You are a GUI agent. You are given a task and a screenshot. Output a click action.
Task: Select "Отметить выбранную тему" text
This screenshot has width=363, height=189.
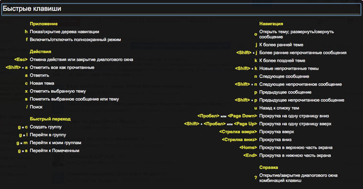coord(58,91)
